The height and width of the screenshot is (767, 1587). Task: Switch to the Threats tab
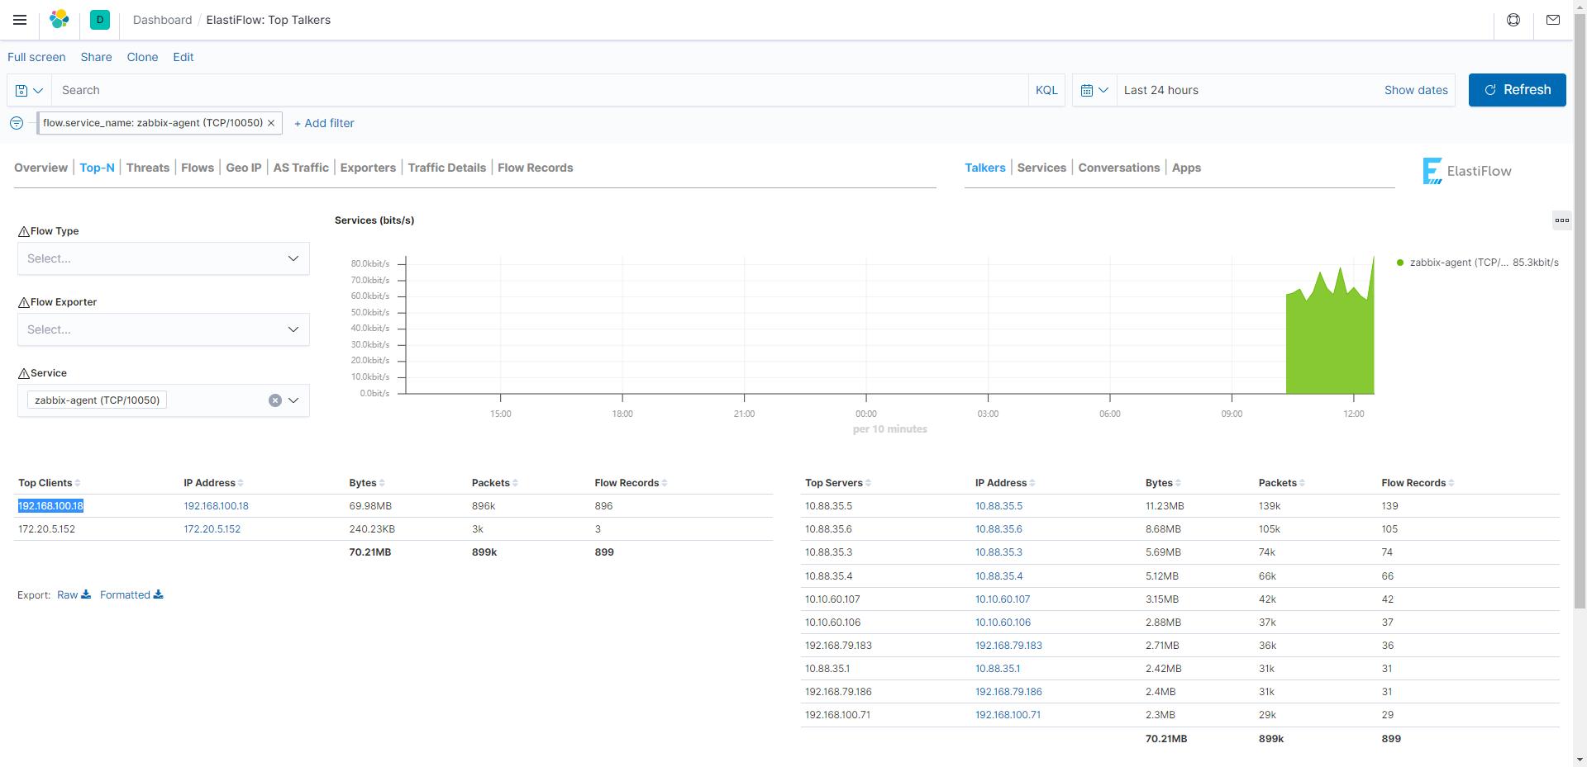pyautogui.click(x=148, y=168)
